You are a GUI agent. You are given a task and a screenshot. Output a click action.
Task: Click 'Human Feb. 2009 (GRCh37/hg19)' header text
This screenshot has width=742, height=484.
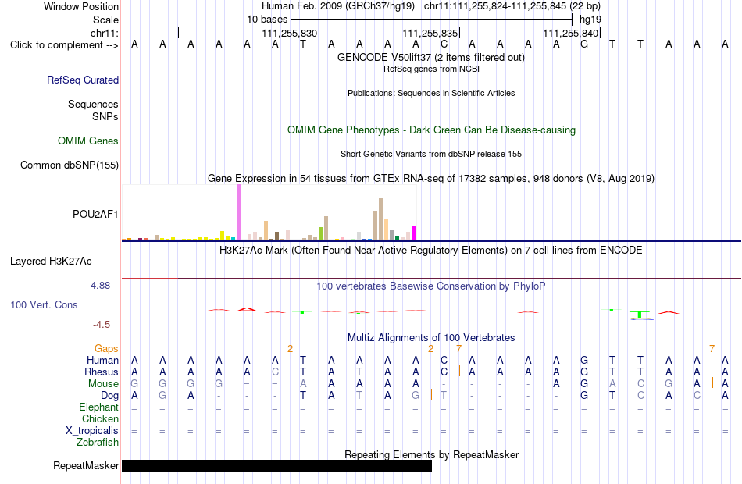[338, 6]
